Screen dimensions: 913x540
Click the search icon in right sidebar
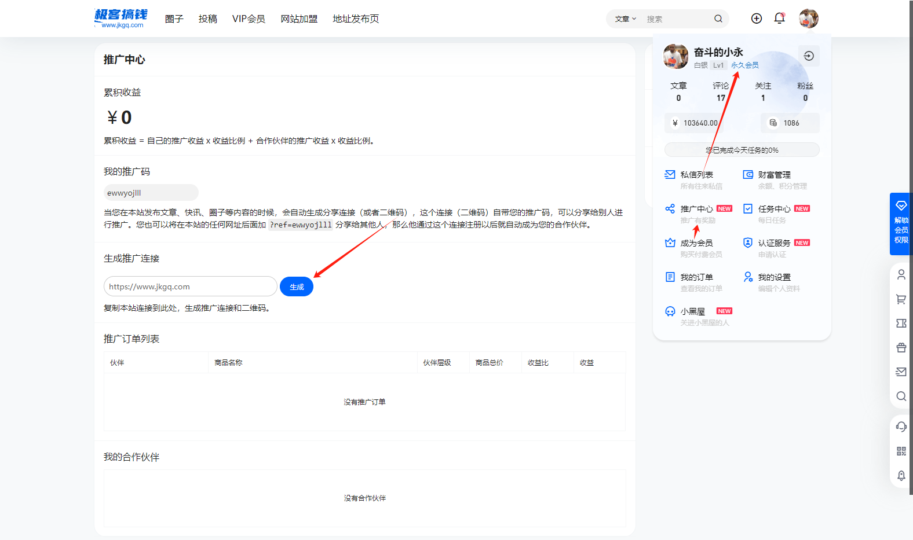[901, 396]
